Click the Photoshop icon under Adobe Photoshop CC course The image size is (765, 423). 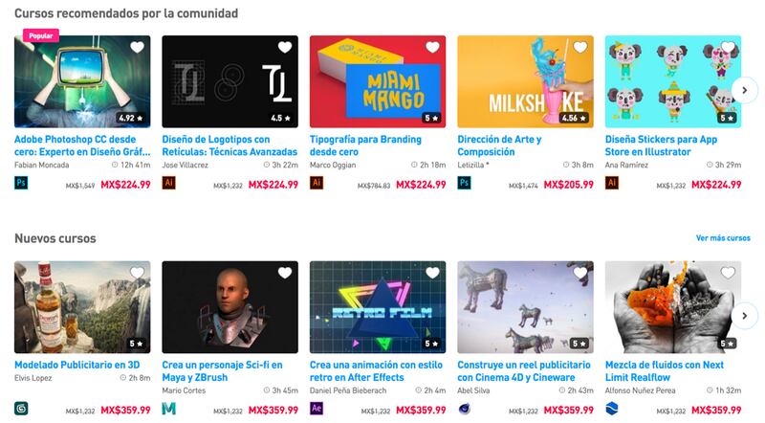click(21, 183)
